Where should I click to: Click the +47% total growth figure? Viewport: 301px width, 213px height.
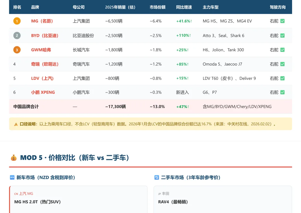coord(183,107)
